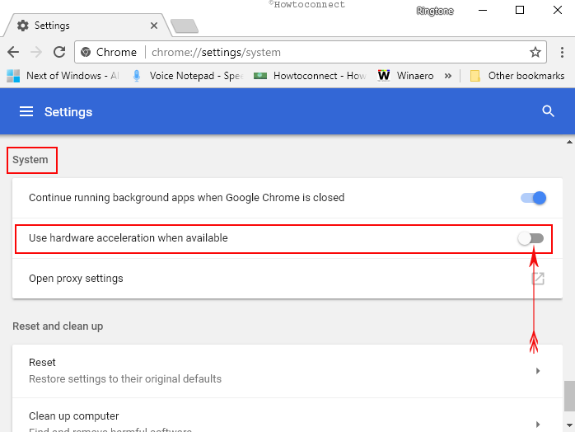This screenshot has width=575, height=432.
Task: Click the forward navigation arrow
Action: tap(36, 52)
